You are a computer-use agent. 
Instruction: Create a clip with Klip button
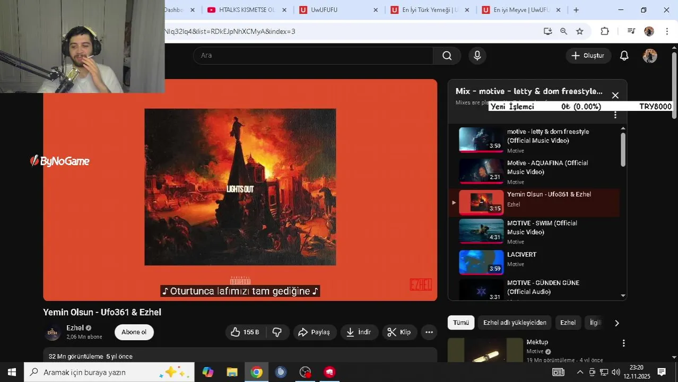point(399,332)
